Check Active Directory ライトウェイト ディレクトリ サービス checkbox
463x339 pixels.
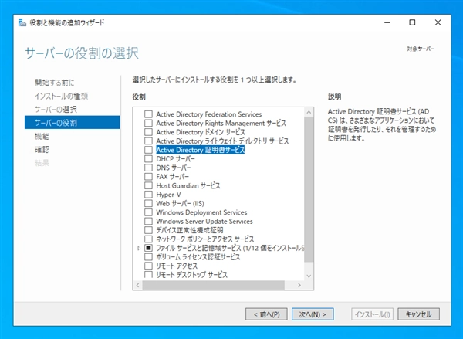(x=148, y=141)
